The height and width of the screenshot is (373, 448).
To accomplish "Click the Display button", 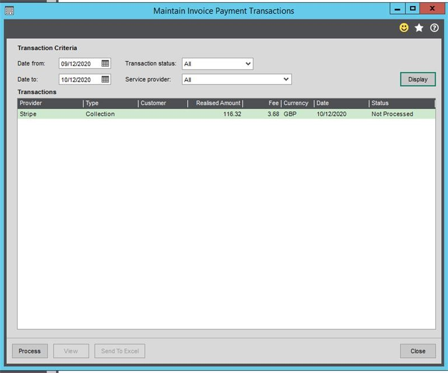I will pyautogui.click(x=418, y=79).
